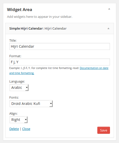Select the Simple Hijri Calendar title bar

pos(60,28)
